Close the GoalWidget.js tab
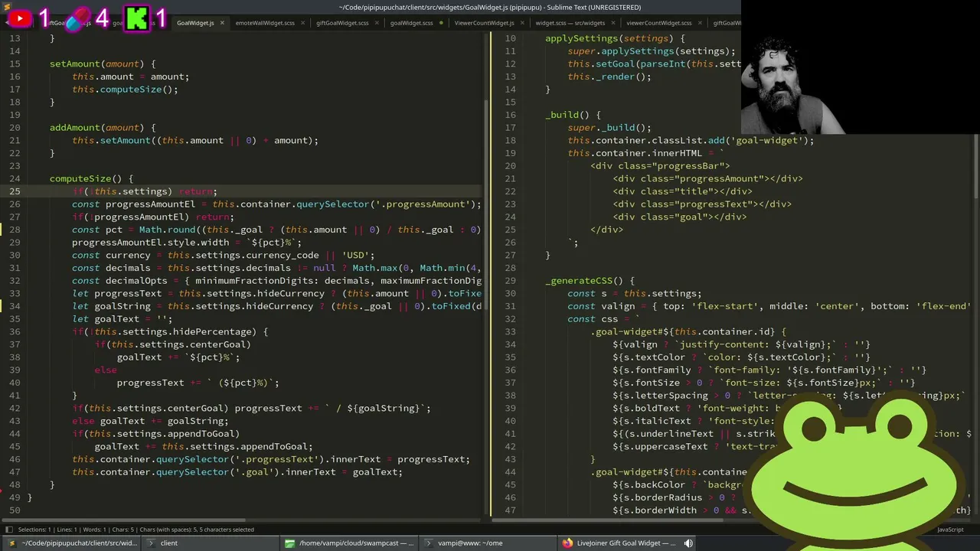Image resolution: width=980 pixels, height=551 pixels. (x=222, y=23)
